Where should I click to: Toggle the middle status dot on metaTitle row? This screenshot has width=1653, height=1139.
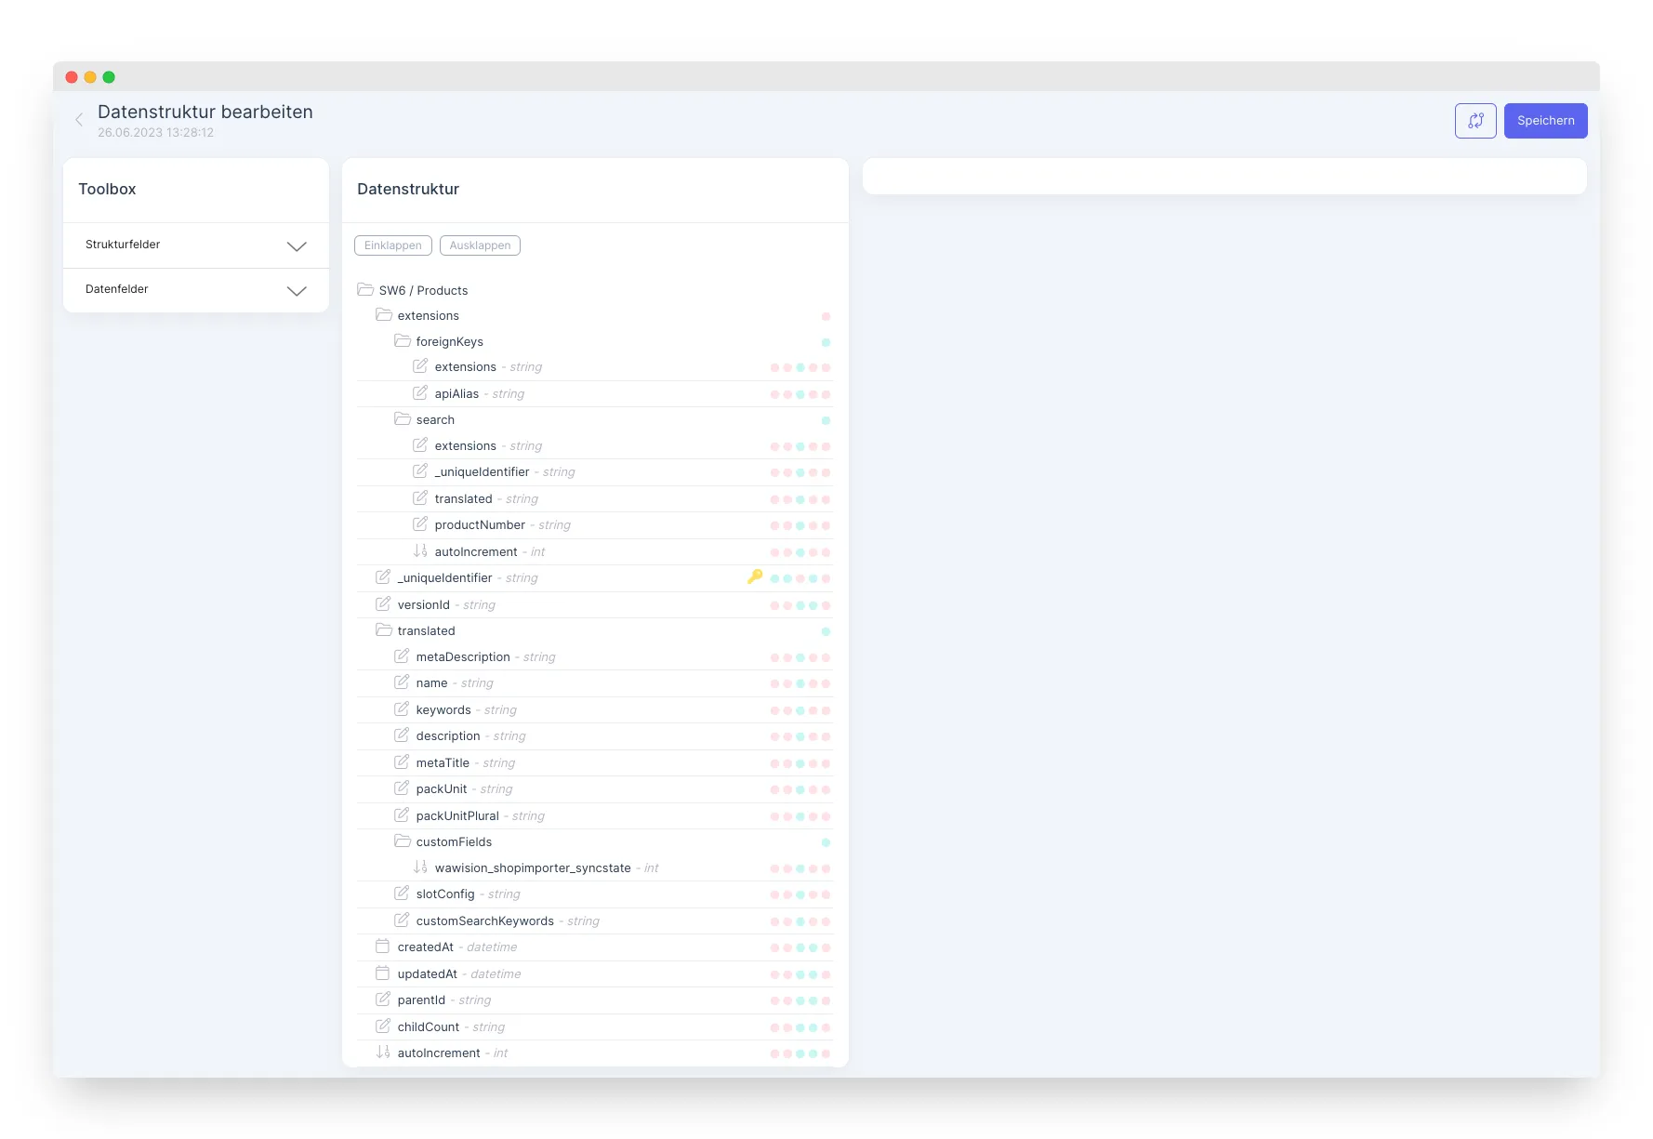pyautogui.click(x=800, y=763)
